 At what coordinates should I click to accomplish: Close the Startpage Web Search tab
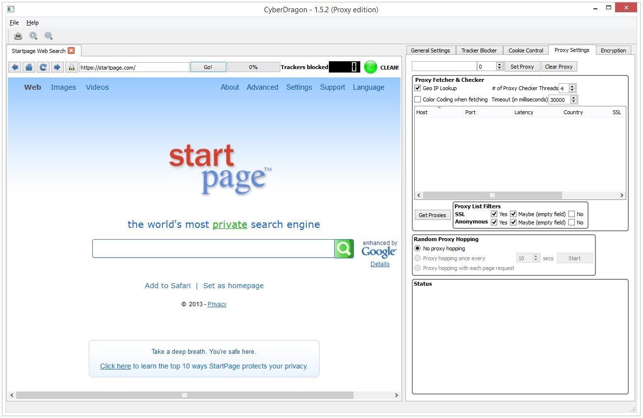[x=71, y=50]
